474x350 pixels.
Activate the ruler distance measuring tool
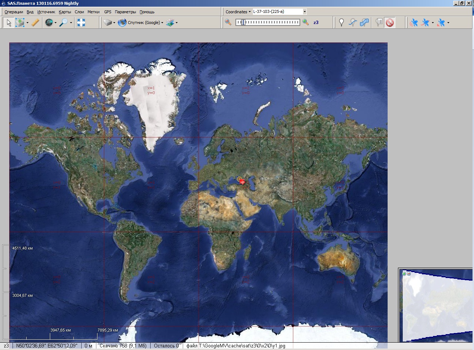35,23
